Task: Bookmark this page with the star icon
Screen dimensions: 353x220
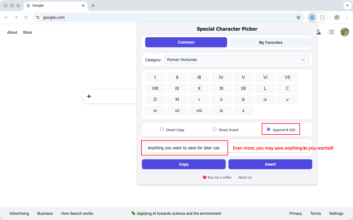Action: 298,17
